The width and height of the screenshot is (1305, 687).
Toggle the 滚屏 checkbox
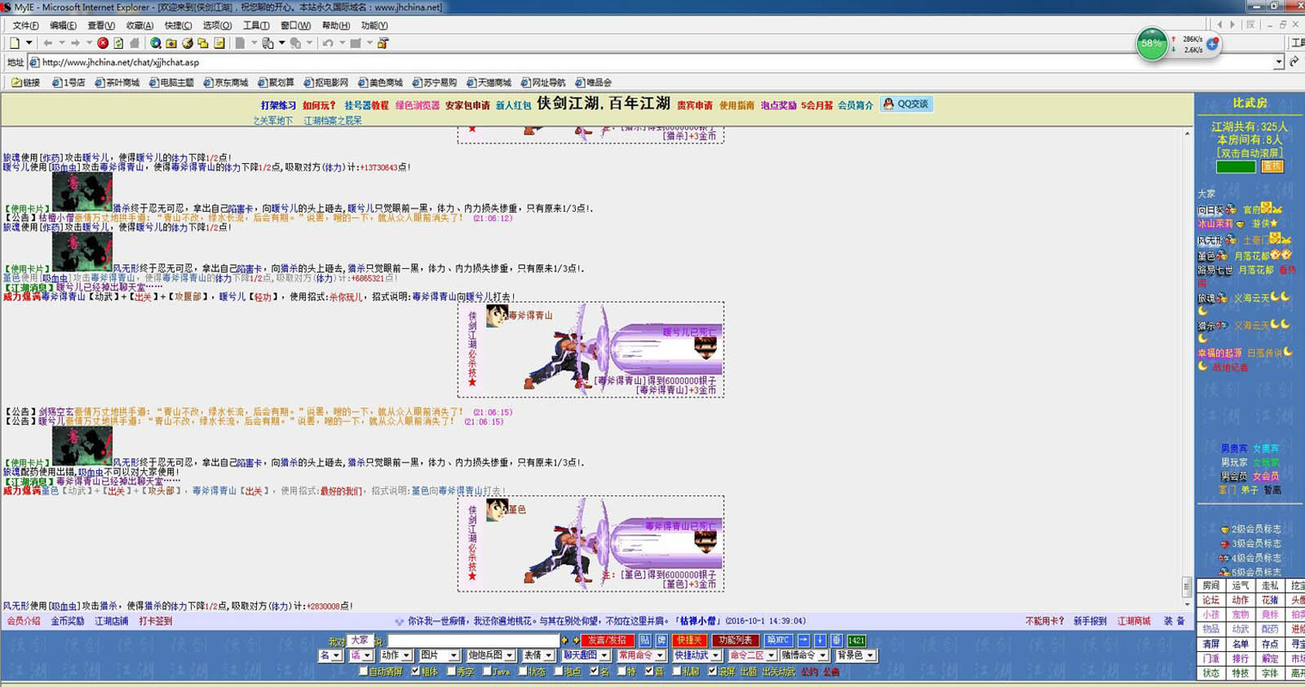[x=712, y=672]
